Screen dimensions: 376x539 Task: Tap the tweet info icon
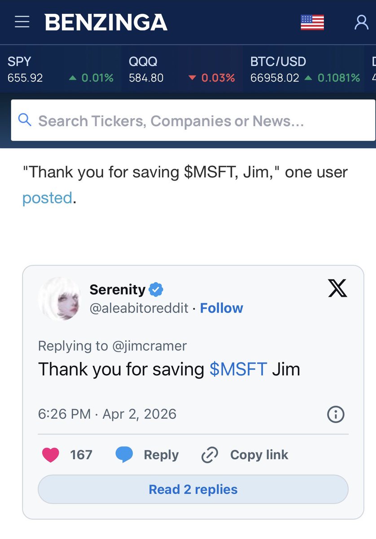click(x=336, y=414)
